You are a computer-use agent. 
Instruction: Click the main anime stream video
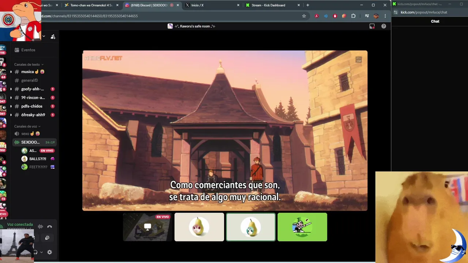tap(225, 130)
